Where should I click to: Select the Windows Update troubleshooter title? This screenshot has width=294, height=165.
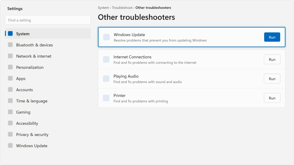point(129,35)
